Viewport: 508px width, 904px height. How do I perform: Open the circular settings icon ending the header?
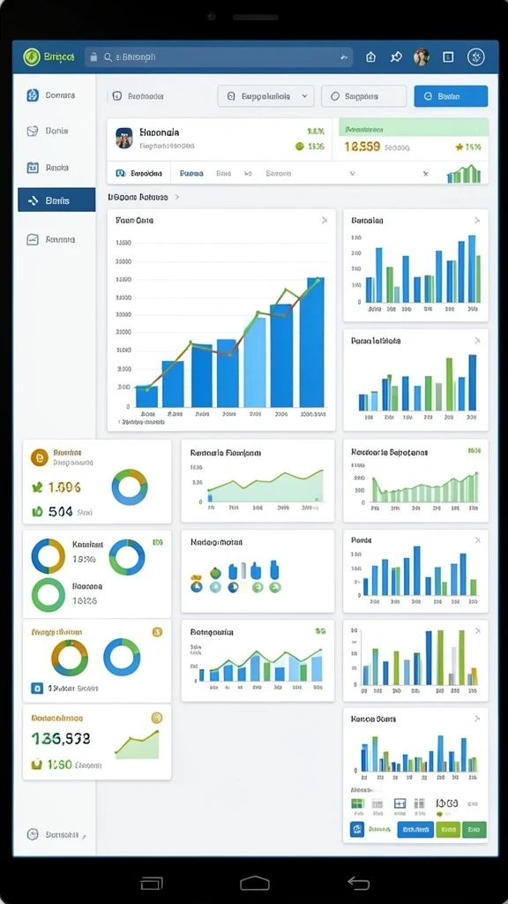475,57
